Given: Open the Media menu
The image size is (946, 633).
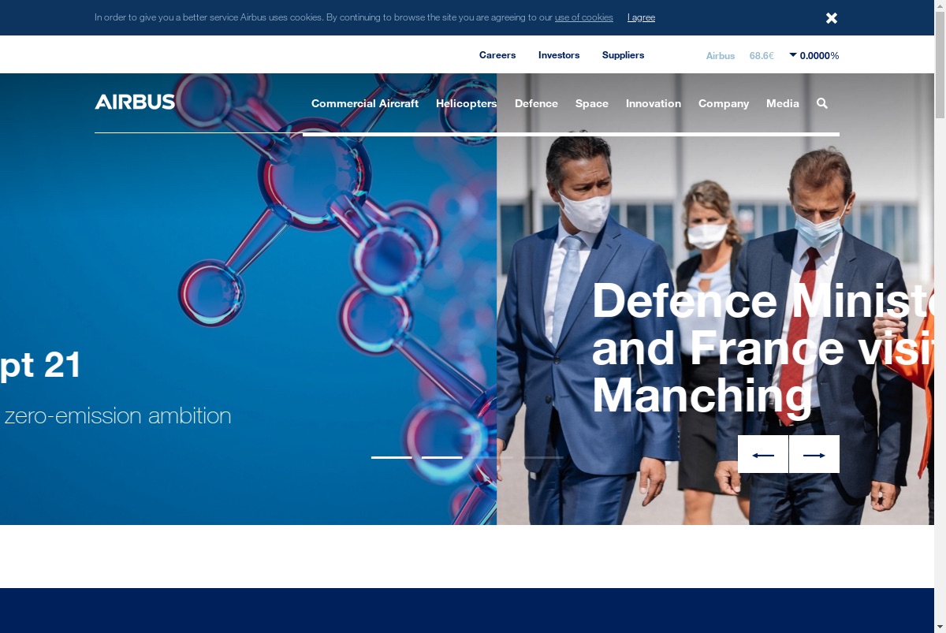Looking at the screenshot, I should point(783,103).
